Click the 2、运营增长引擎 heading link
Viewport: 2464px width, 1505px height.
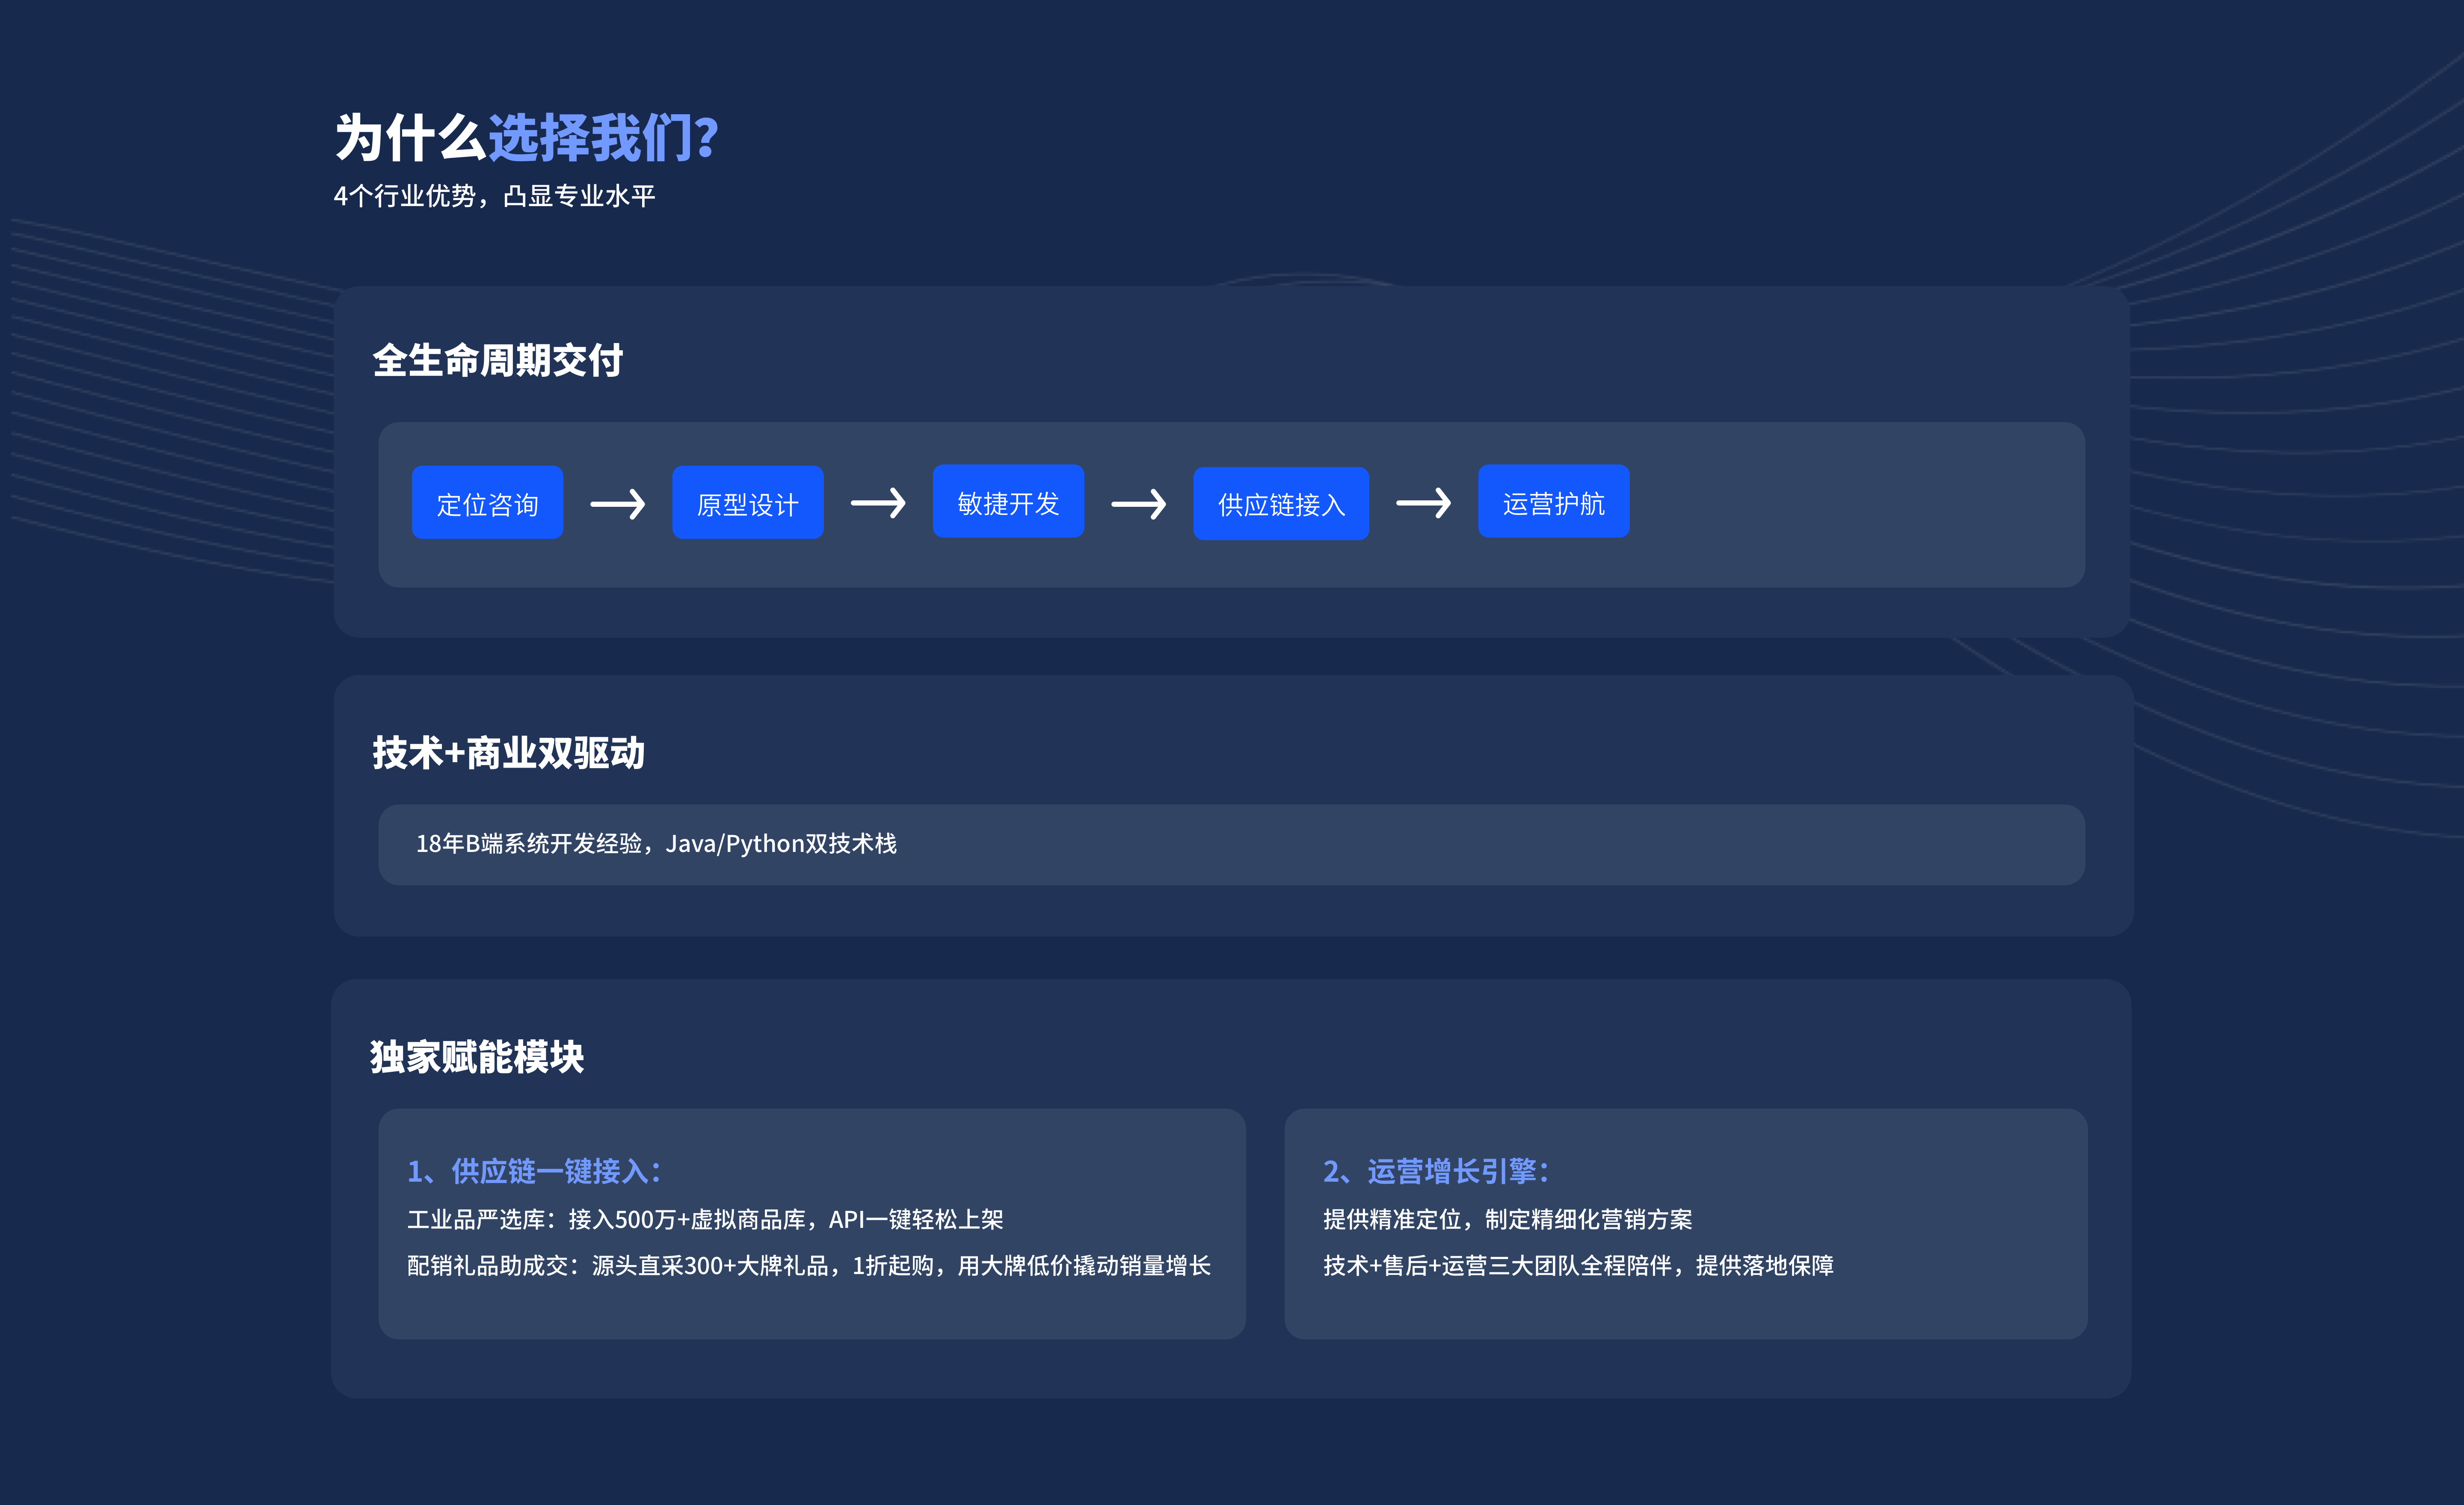click(1436, 1171)
